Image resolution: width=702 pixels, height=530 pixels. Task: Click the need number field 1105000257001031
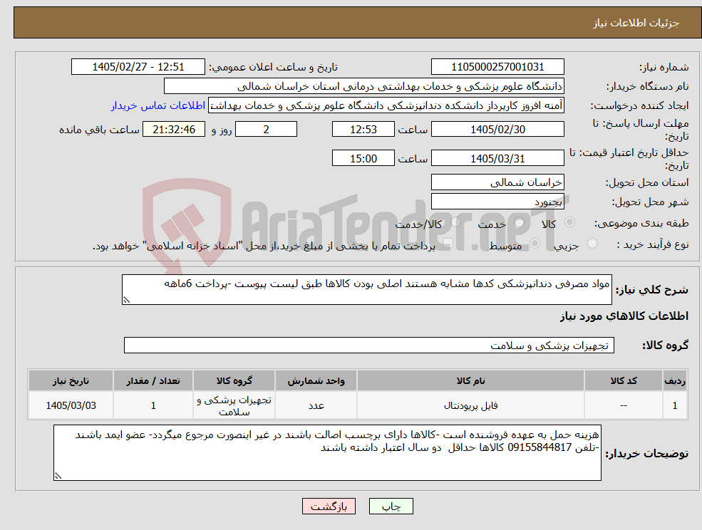497,67
